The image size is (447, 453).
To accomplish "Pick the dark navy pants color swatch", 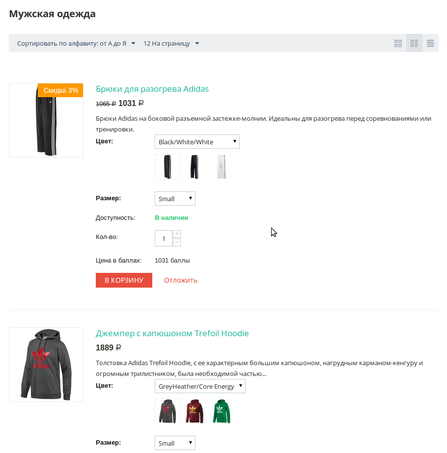I will coord(195,167).
